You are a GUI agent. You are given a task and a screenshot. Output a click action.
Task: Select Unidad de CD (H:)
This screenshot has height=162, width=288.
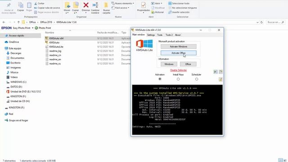point(20,101)
